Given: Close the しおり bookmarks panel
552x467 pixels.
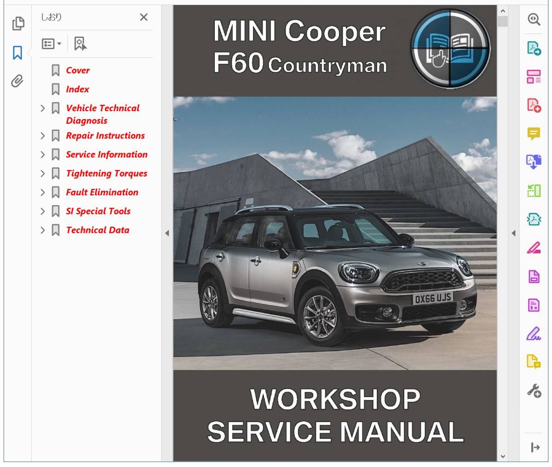Looking at the screenshot, I should 144,17.
